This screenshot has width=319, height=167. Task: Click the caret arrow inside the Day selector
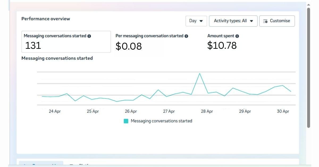tap(201, 21)
